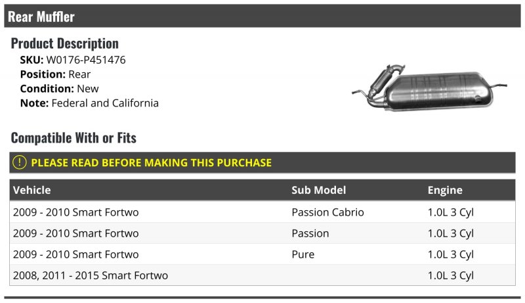Click the Sub Model column header
The width and height of the screenshot is (525, 303).
pyautogui.click(x=318, y=190)
